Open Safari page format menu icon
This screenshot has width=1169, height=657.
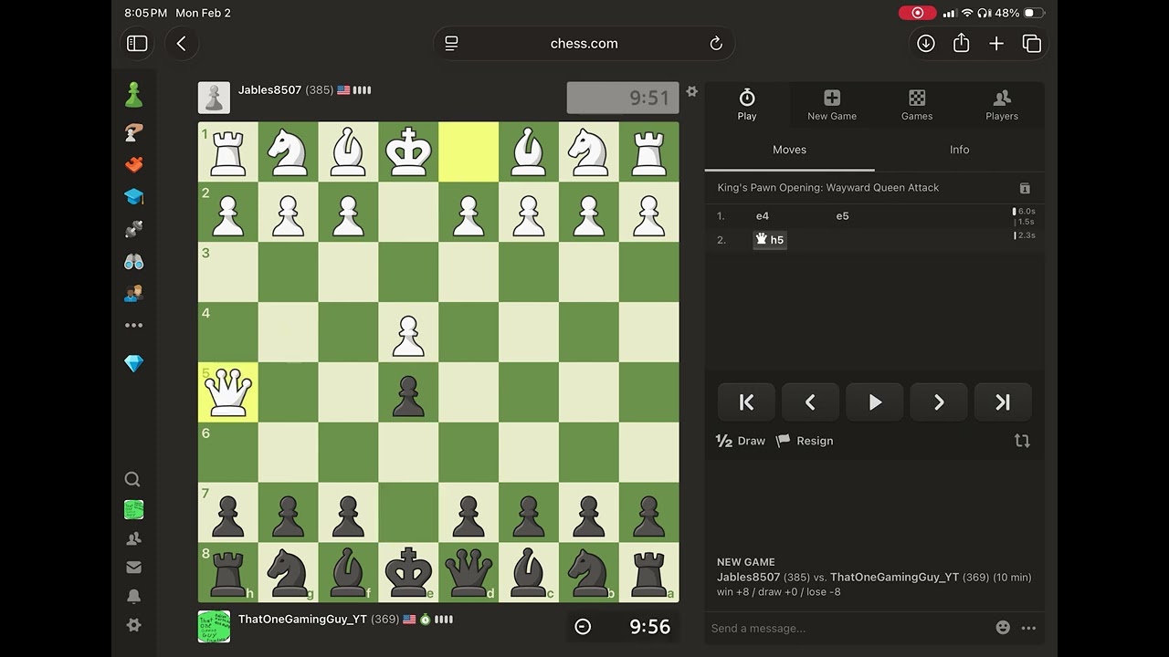451,43
